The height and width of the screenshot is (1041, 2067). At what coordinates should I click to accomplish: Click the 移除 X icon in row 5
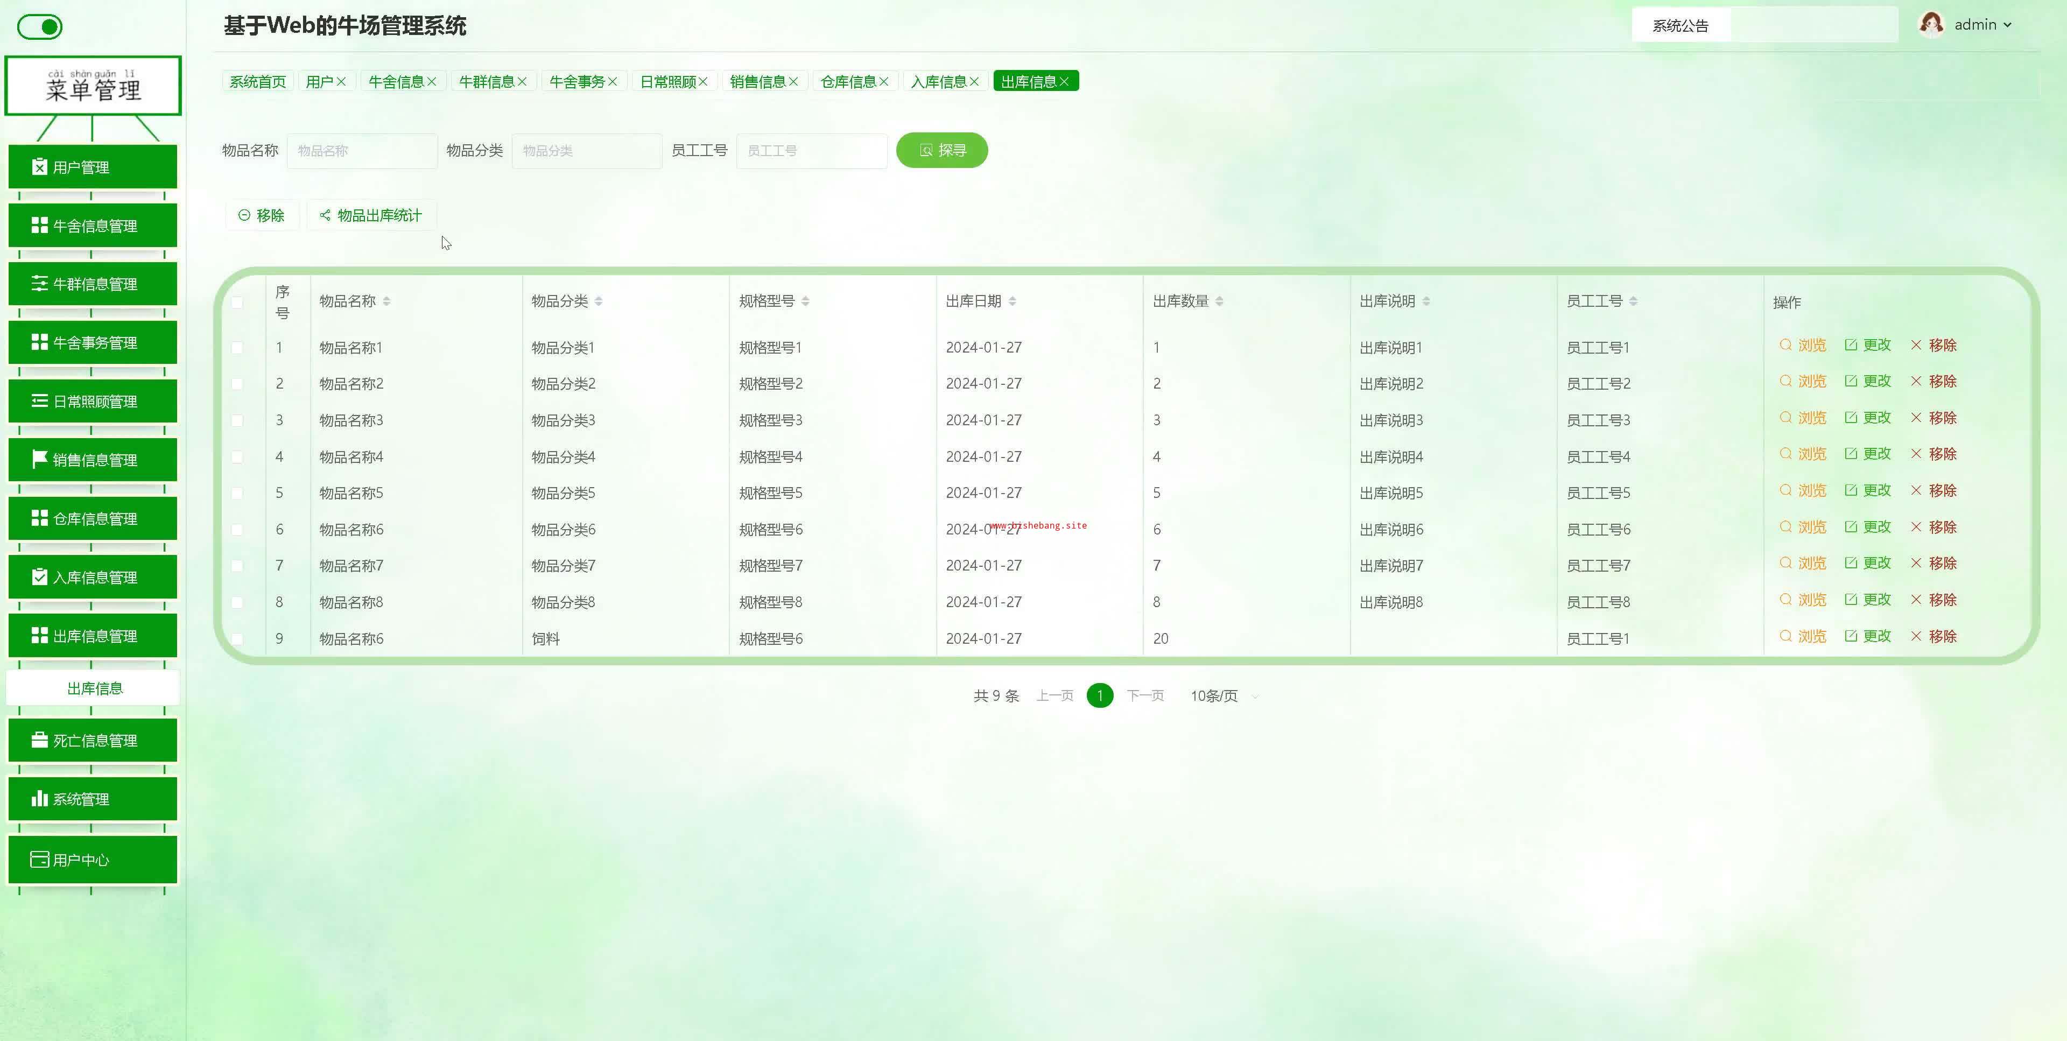(x=1916, y=490)
